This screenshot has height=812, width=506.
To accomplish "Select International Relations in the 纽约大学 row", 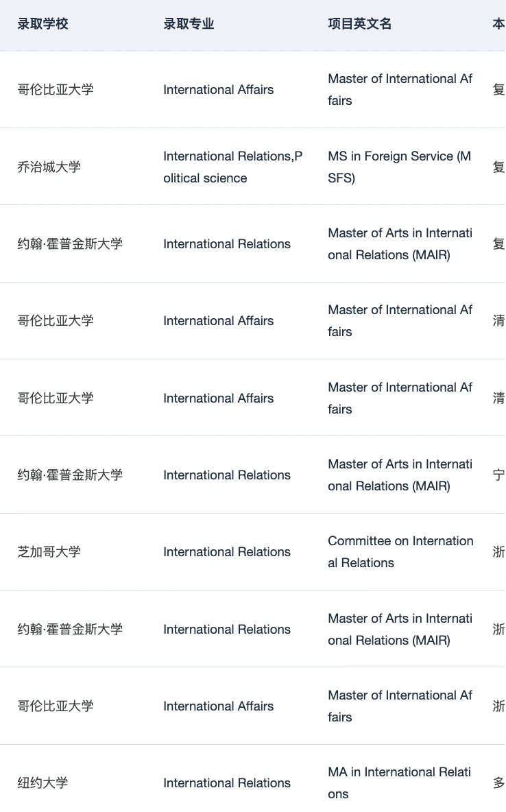I will click(x=227, y=783).
